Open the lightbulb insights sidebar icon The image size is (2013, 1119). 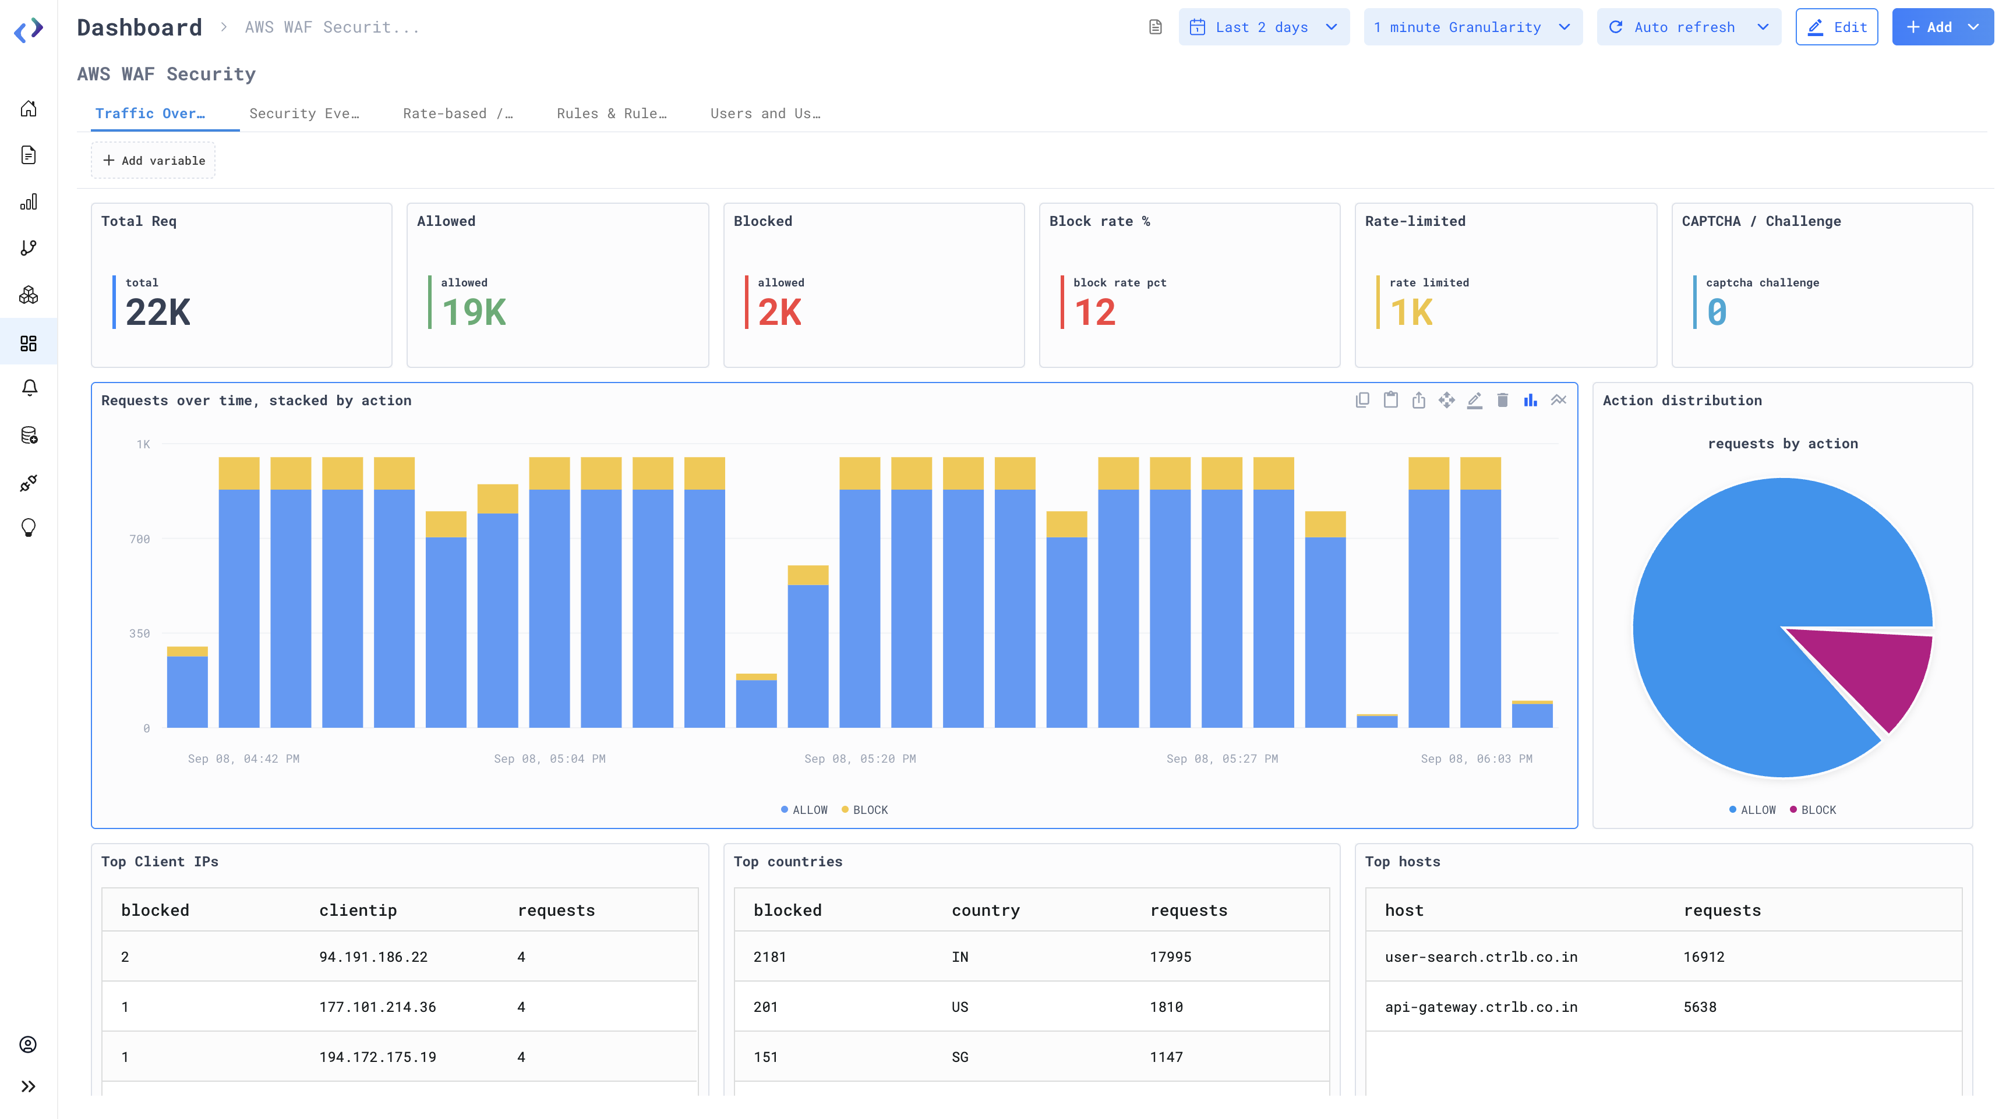[x=29, y=529]
